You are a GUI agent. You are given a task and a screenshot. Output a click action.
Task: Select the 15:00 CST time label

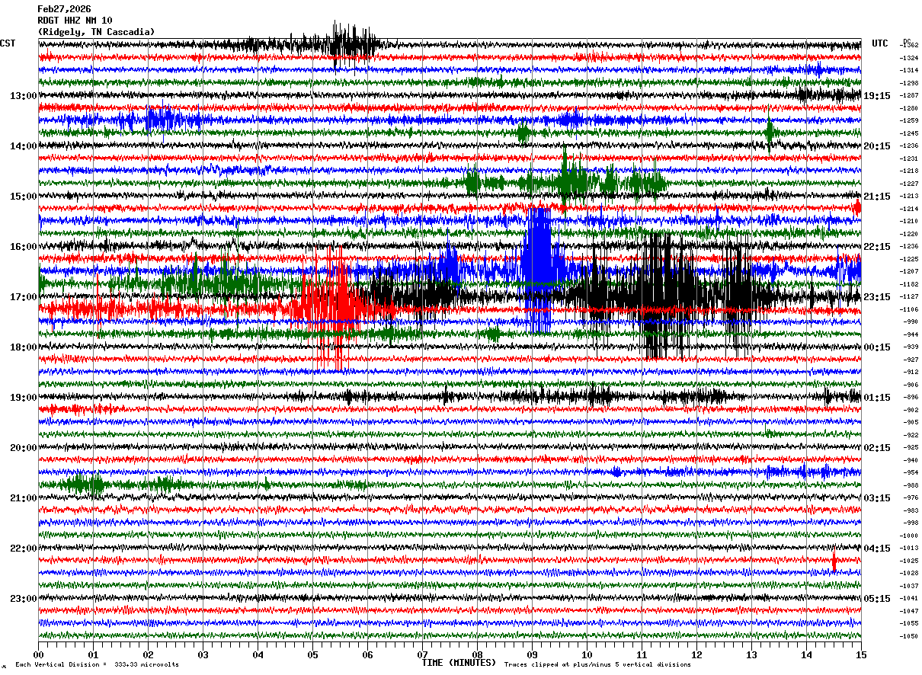pyautogui.click(x=24, y=197)
